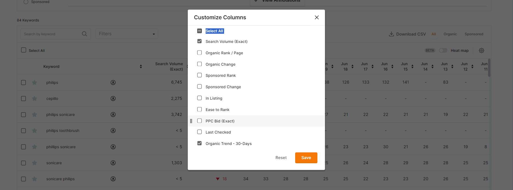Check the Sponsored Change option
The height and width of the screenshot is (190, 513).
(199, 87)
